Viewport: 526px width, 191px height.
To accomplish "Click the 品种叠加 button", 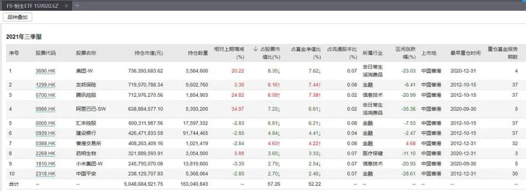I will coord(18,17).
